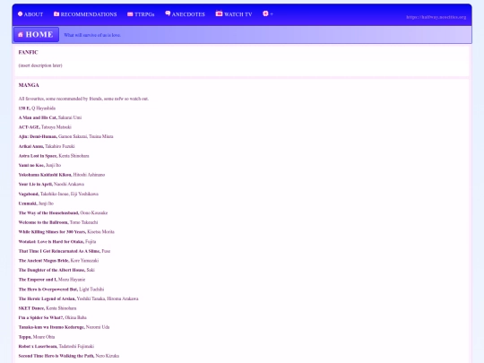Select the "Robot x Laserbeam" entry

point(56,346)
